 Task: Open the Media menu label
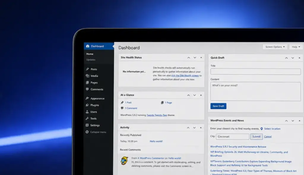pyautogui.click(x=94, y=76)
